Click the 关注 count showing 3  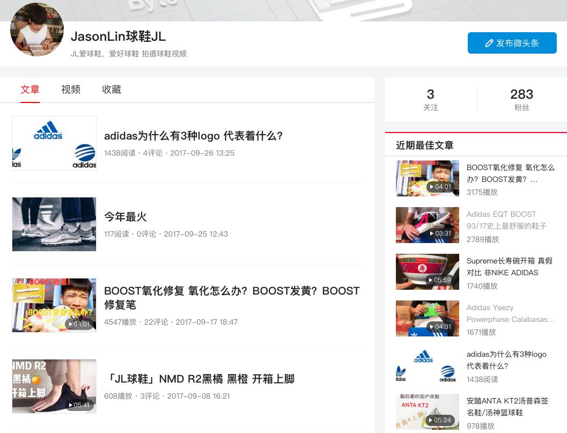click(x=430, y=99)
